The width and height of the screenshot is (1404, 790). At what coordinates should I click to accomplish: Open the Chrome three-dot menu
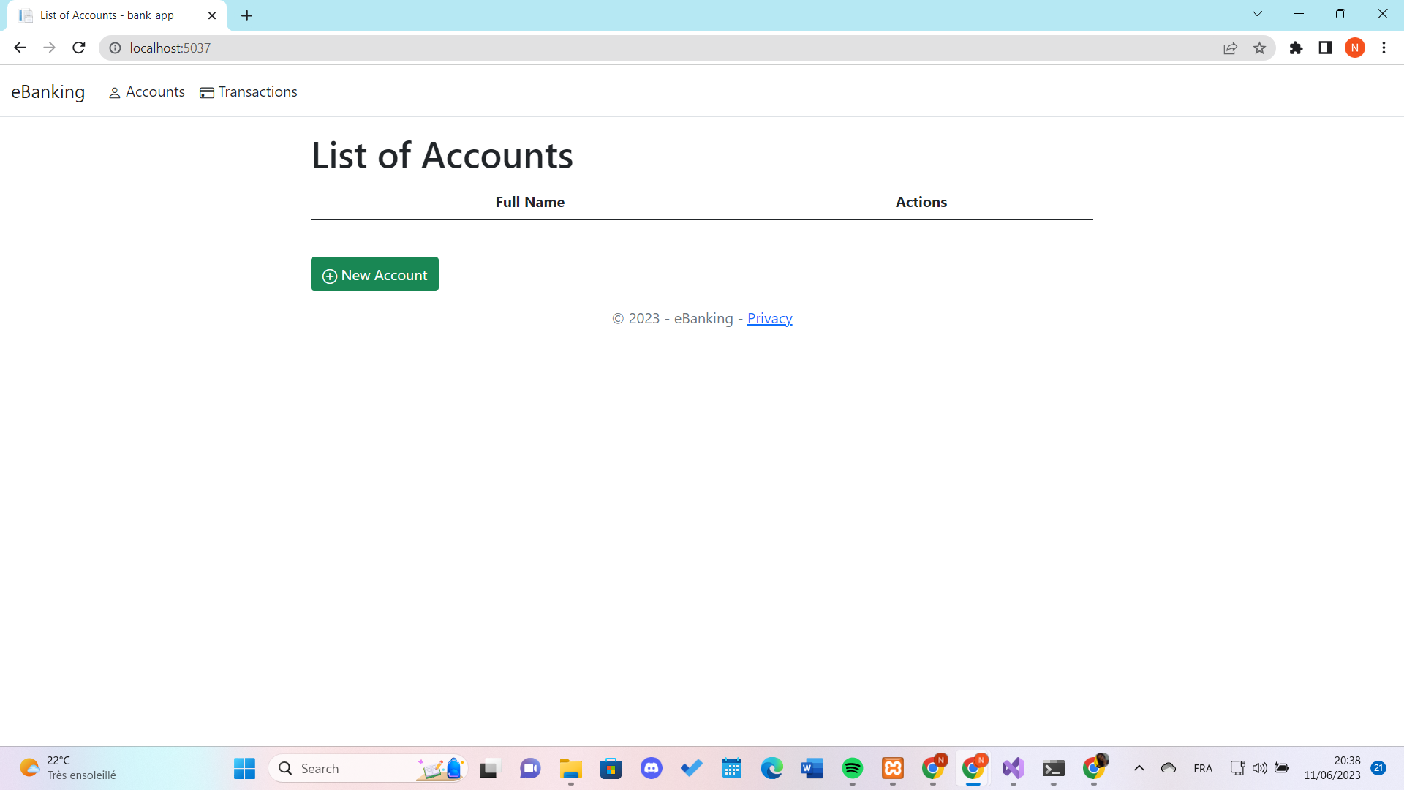pos(1384,48)
